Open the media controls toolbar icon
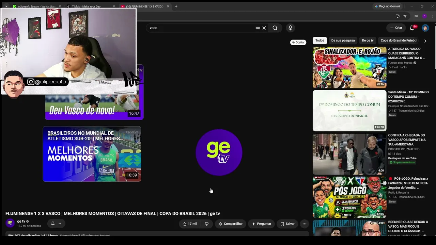Viewport: 436px width, 245px height. (x=416, y=16)
